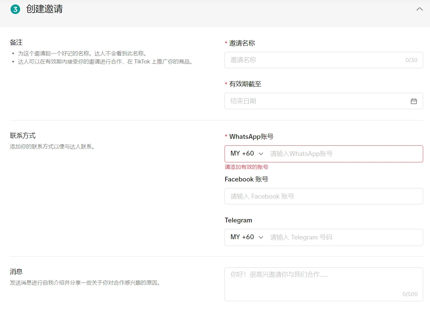Collapse the 创建邀请 section with the top chevron
Image resolution: width=430 pixels, height=320 pixels.
pos(419,9)
